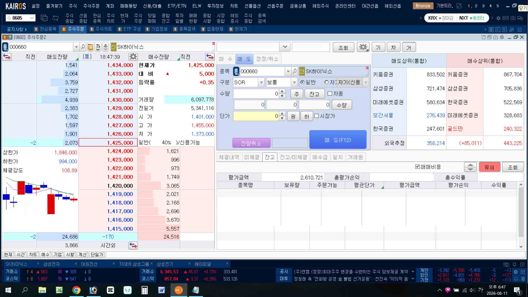The width and height of the screenshot is (528, 297).
Task: Click the swap arrows icon at left of 직전 header
Action: pos(7,57)
